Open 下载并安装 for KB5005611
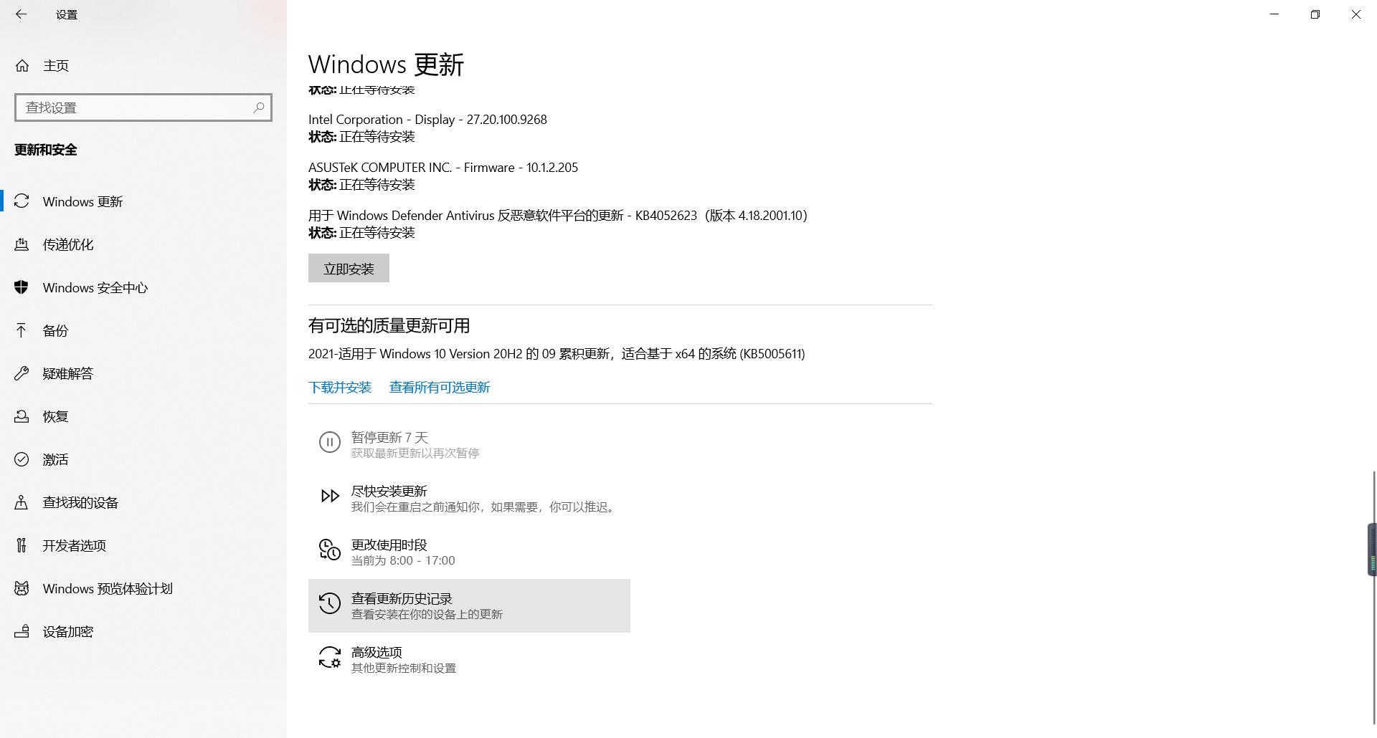1377x738 pixels. click(340, 387)
